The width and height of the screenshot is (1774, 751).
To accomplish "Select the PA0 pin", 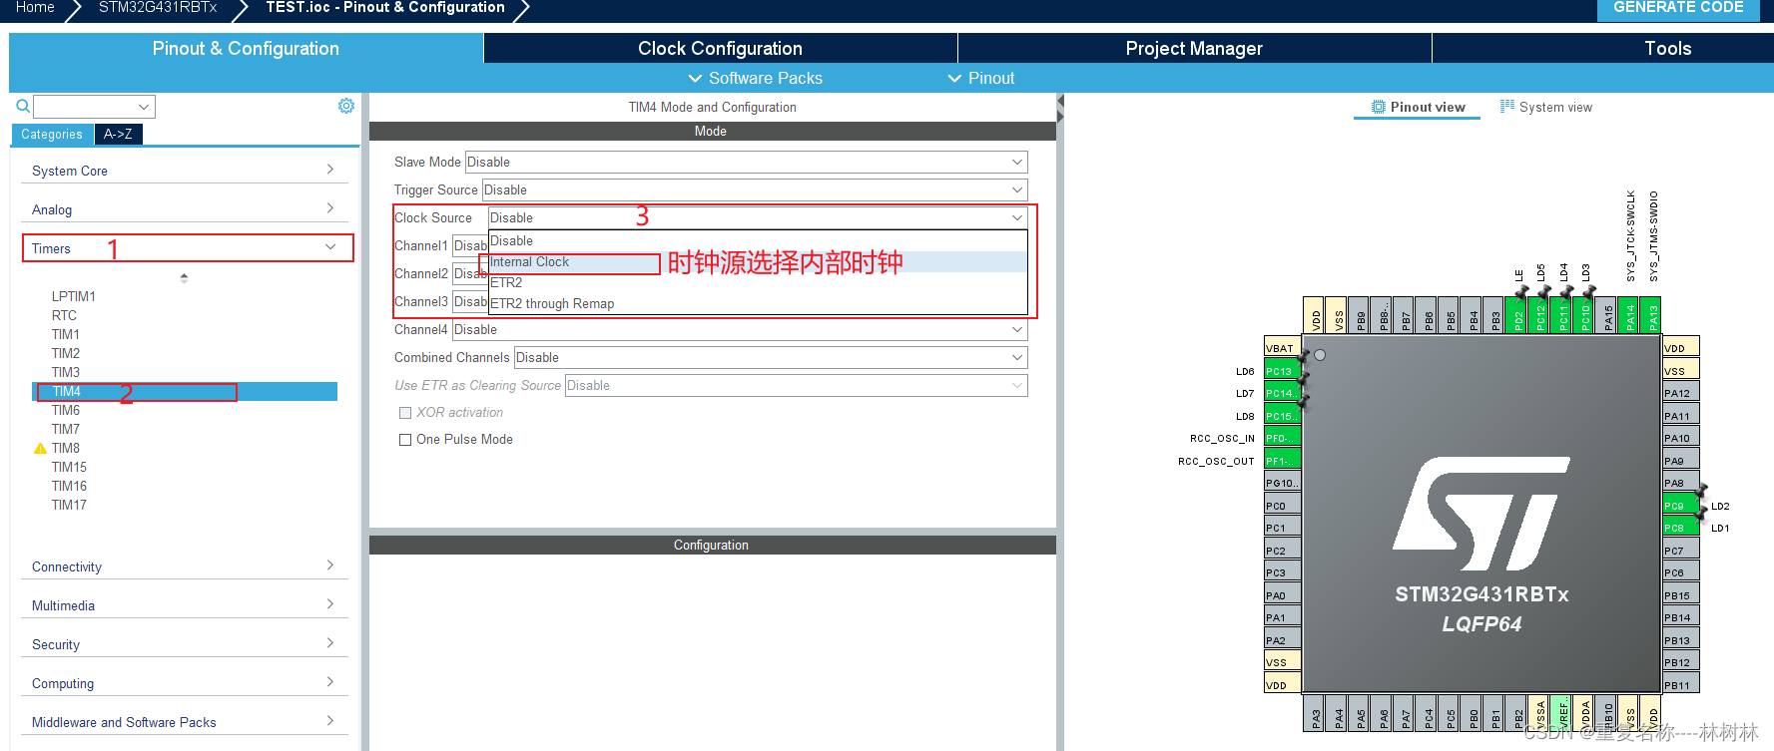I will coord(1282,595).
